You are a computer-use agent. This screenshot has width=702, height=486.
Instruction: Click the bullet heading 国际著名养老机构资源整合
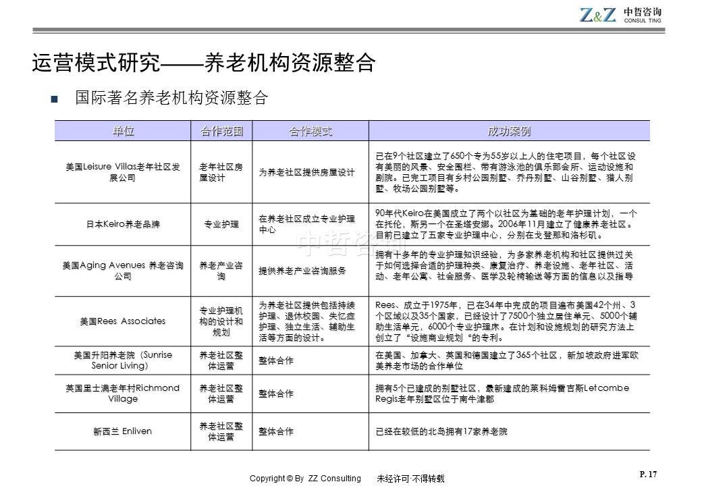tap(171, 98)
